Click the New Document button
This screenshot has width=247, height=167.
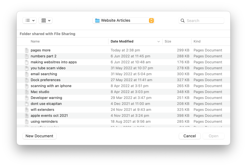[39, 136]
